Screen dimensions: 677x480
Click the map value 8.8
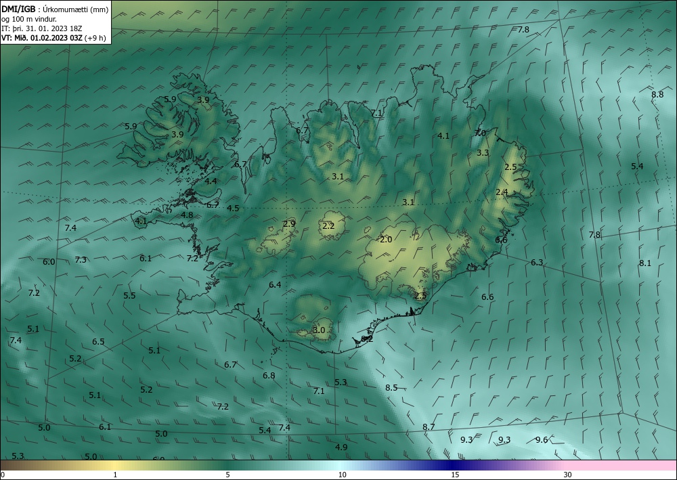coord(657,95)
